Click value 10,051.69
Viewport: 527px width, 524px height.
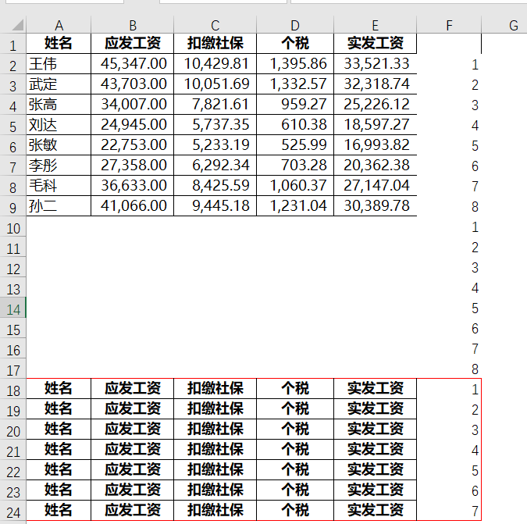tap(215, 84)
